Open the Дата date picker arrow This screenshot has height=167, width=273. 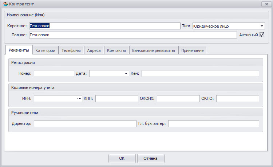[126, 74]
